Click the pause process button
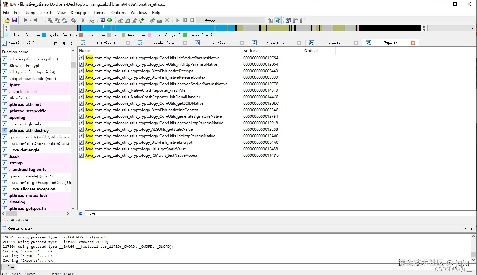477x275 pixels. pos(185,20)
